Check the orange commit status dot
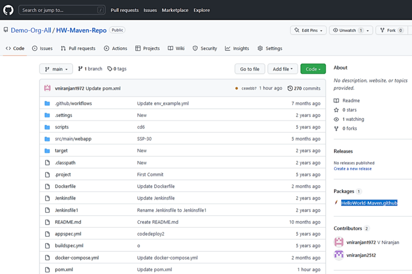This screenshot has width=412, height=274. point(237,88)
